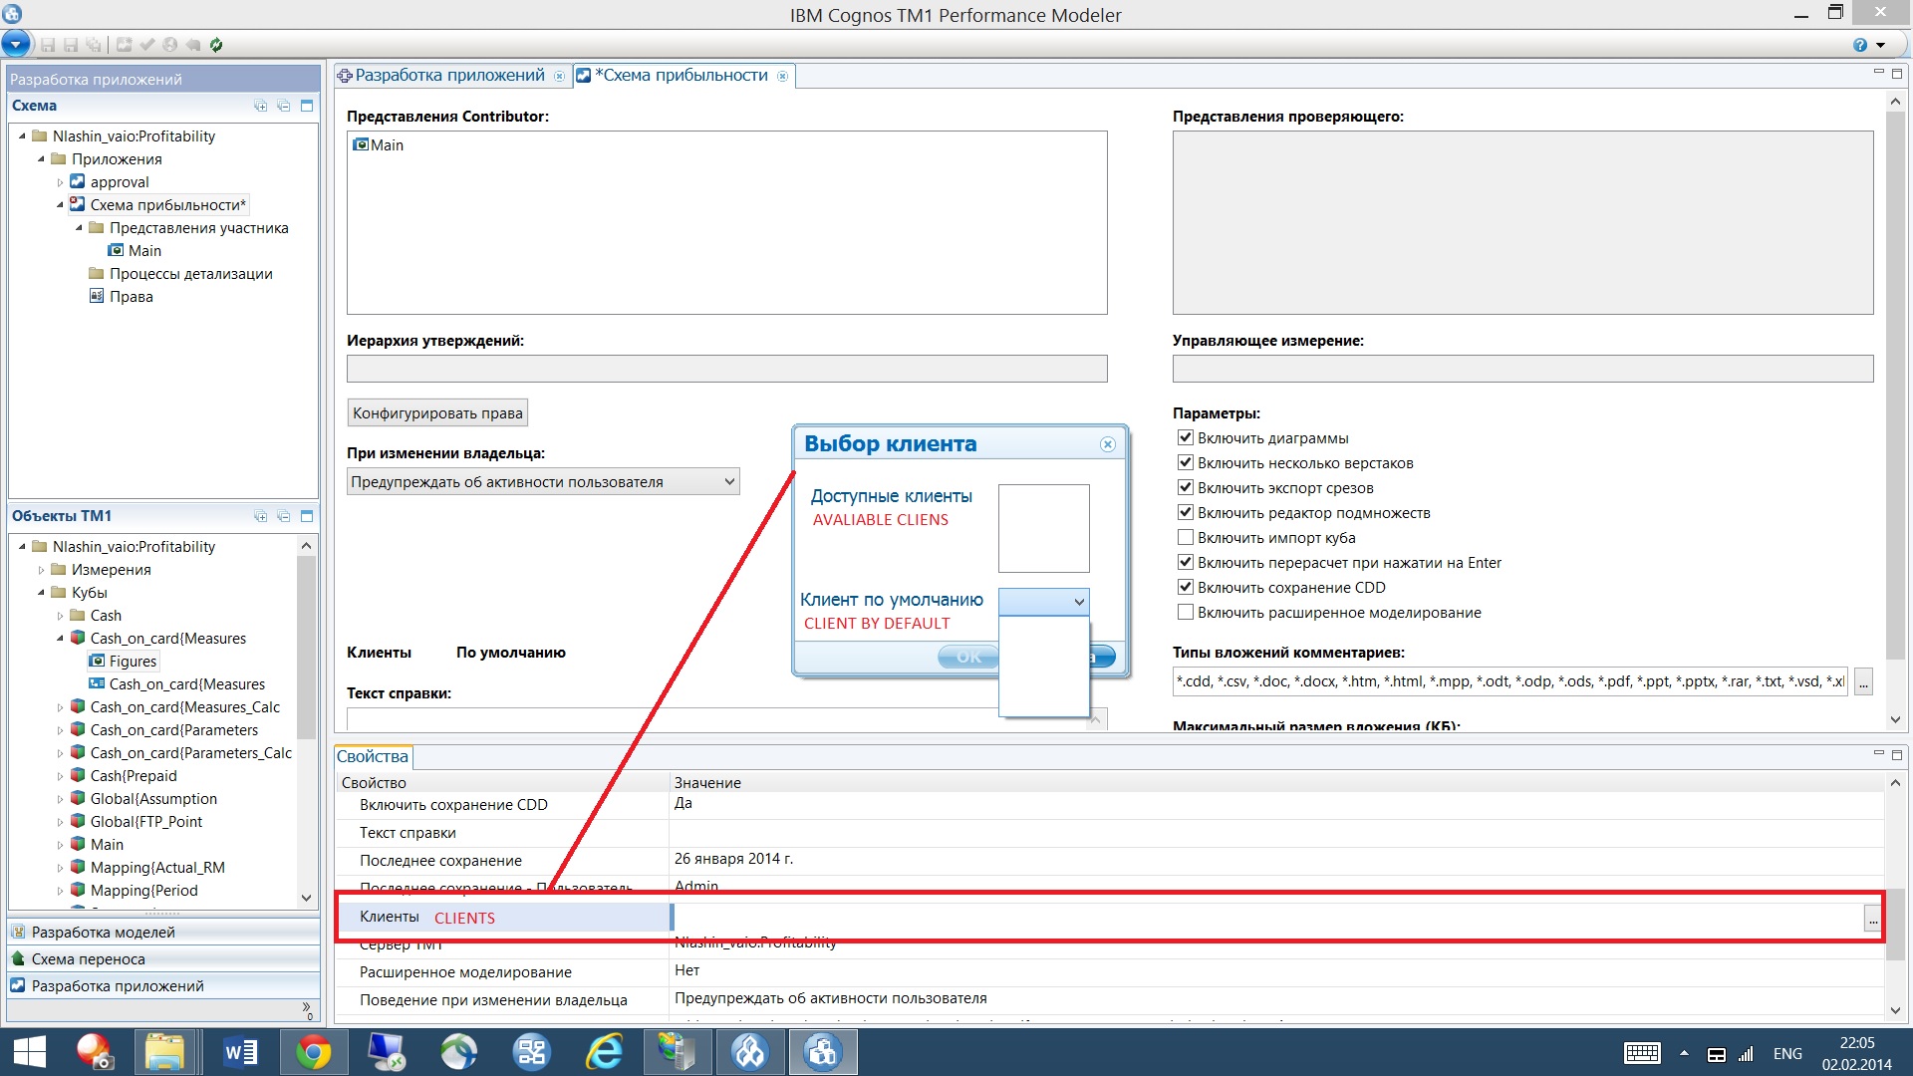Click the Deploy globe toolbar icon
Screen dimensions: 1913x1076
pyautogui.click(x=170, y=45)
